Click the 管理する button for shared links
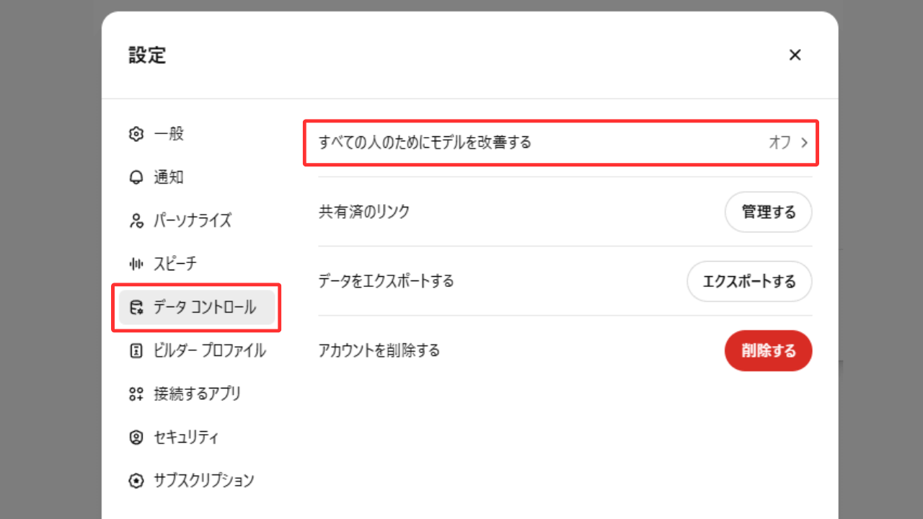Viewport: 923px width, 519px height. (769, 212)
